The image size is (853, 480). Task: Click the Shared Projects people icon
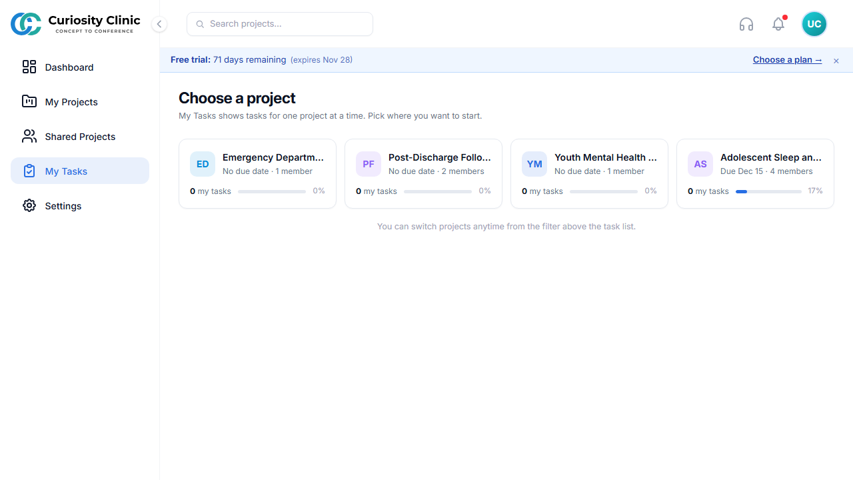pyautogui.click(x=29, y=136)
